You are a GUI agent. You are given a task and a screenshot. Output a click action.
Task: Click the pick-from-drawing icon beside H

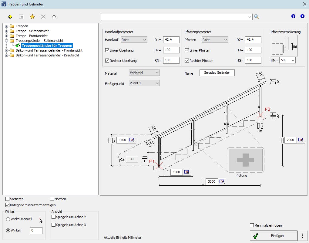pyautogui.click(x=301, y=140)
